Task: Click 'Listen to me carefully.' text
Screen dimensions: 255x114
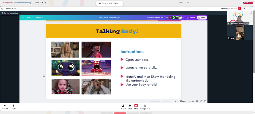Action: (141, 68)
